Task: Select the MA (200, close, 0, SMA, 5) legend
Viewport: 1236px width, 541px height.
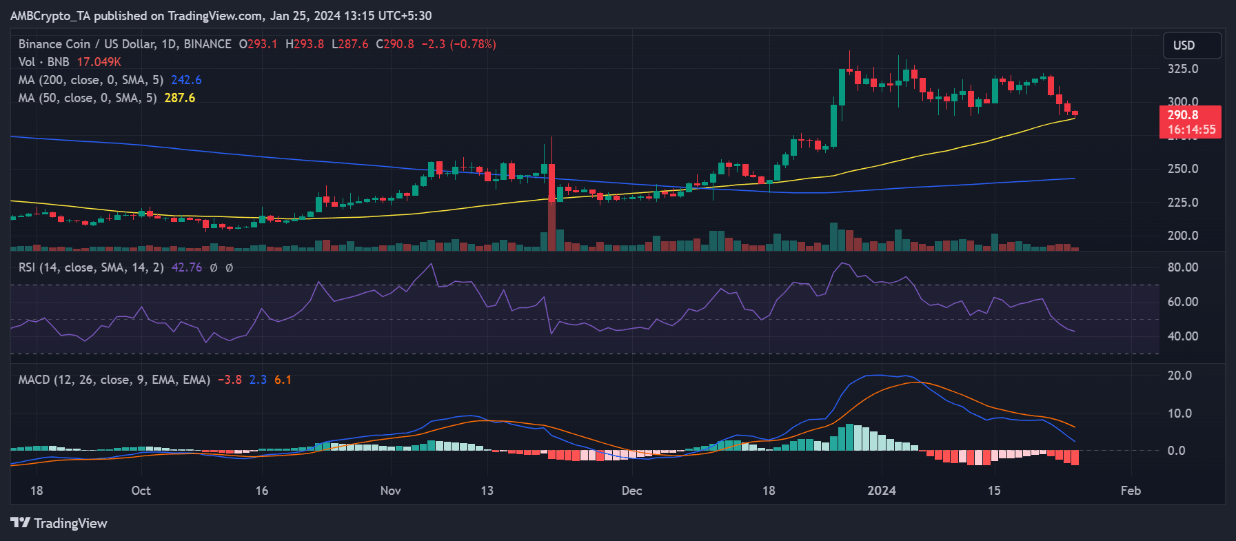Action: click(91, 80)
